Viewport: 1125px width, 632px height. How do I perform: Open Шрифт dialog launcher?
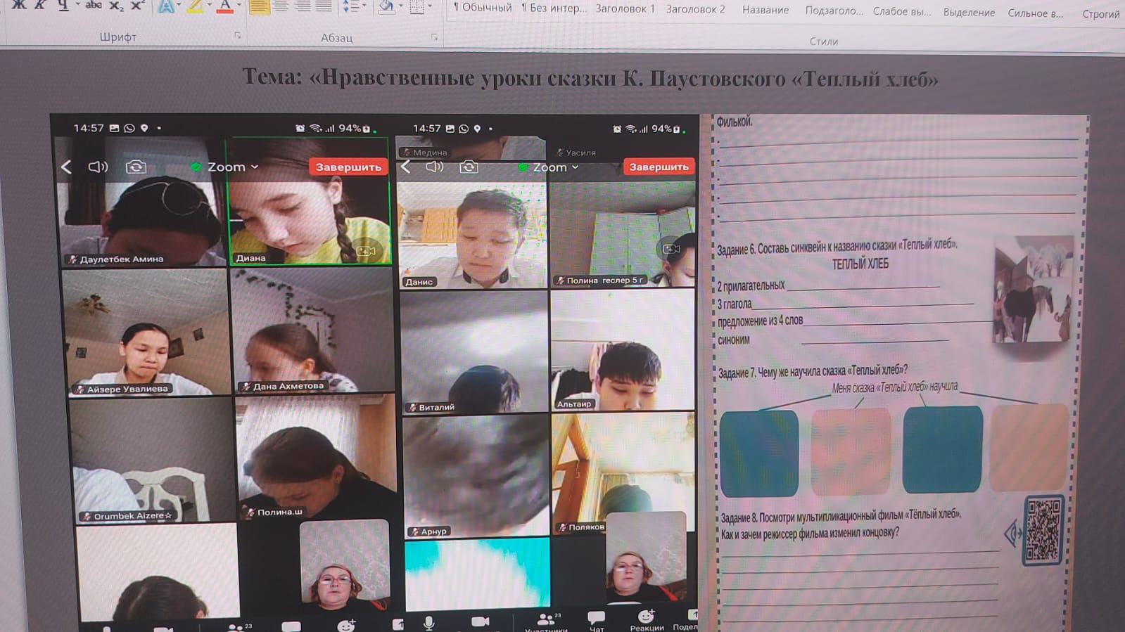pos(238,35)
